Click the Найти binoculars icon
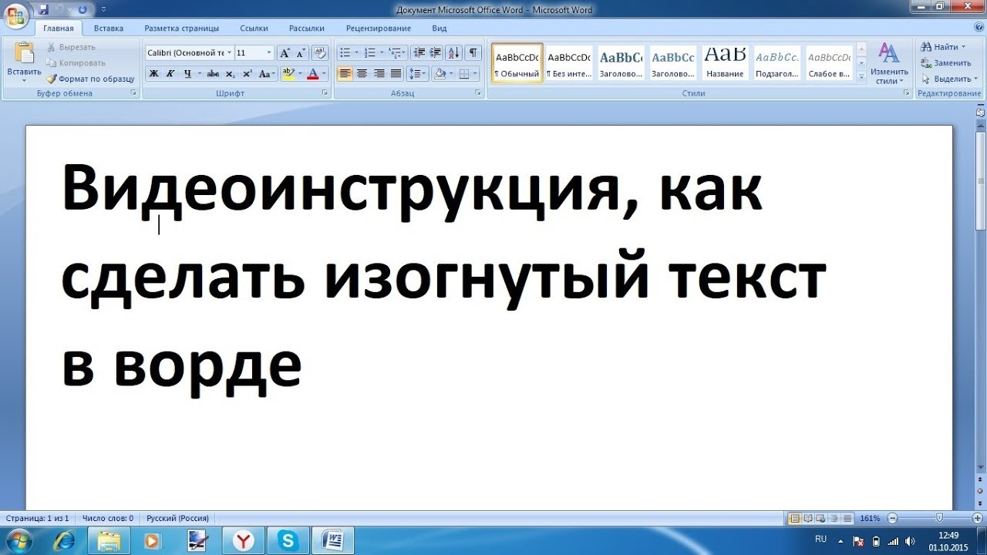 pyautogui.click(x=926, y=47)
